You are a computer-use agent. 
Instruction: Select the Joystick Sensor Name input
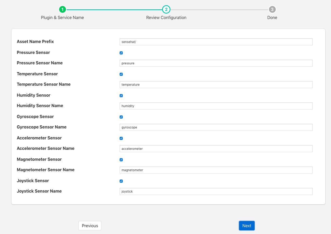(216, 192)
